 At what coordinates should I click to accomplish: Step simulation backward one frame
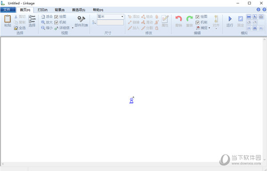pos(249,28)
